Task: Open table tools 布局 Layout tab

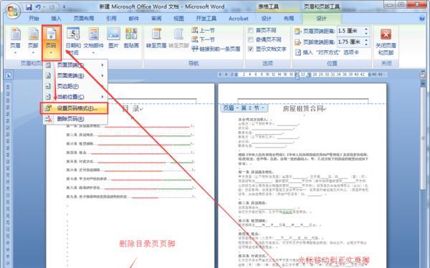Action: [289, 19]
